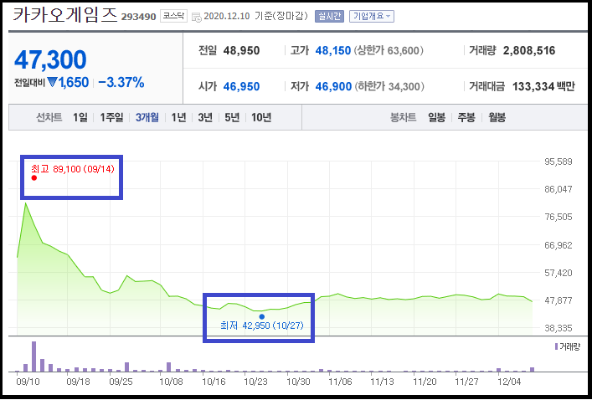Click the 38,335 price axis label
This screenshot has height=400, width=592.
(558, 328)
